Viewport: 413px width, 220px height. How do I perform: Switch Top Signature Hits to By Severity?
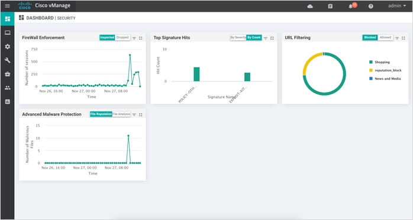[x=238, y=38]
